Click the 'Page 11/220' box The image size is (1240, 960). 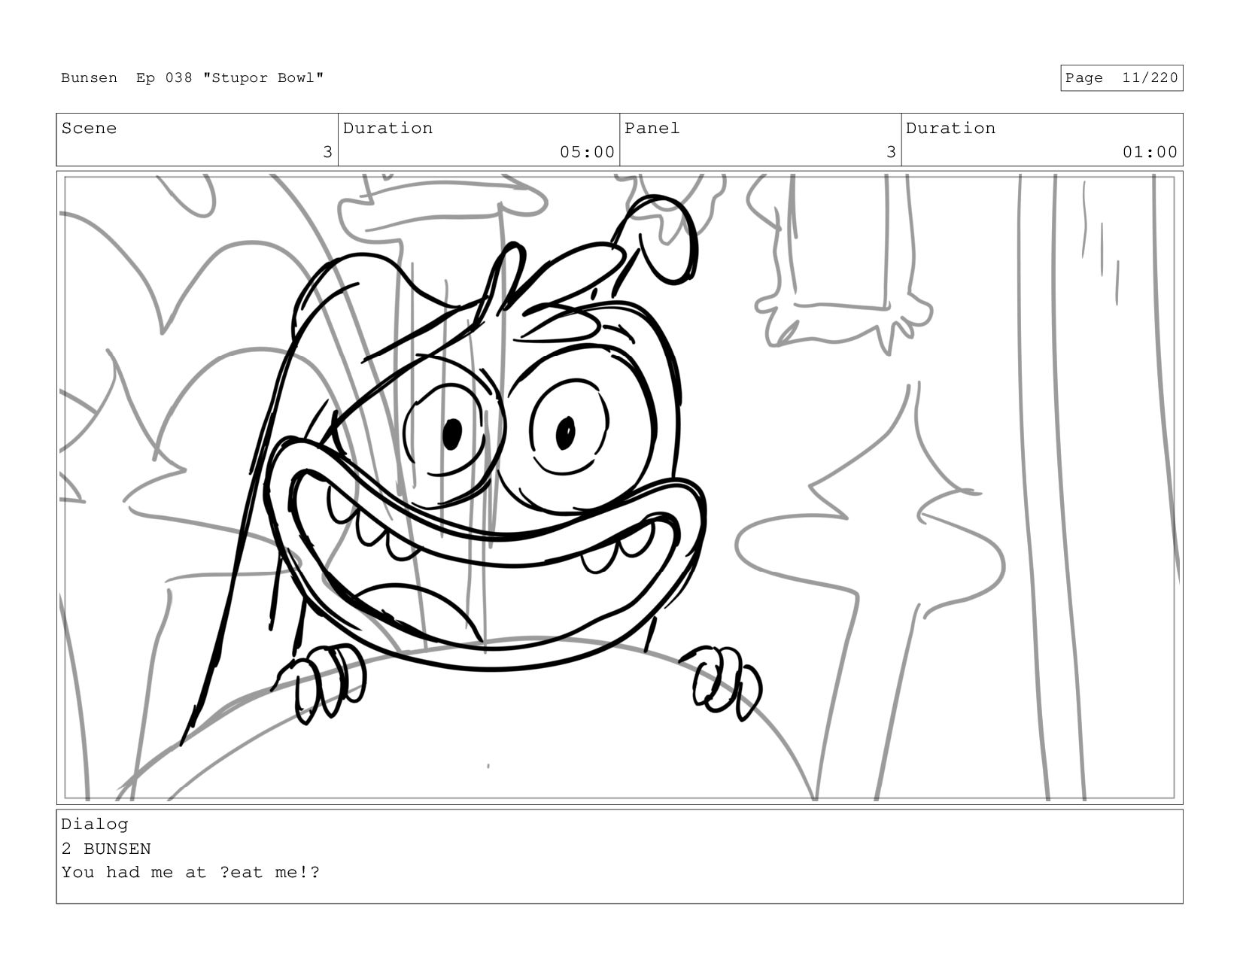[1121, 78]
